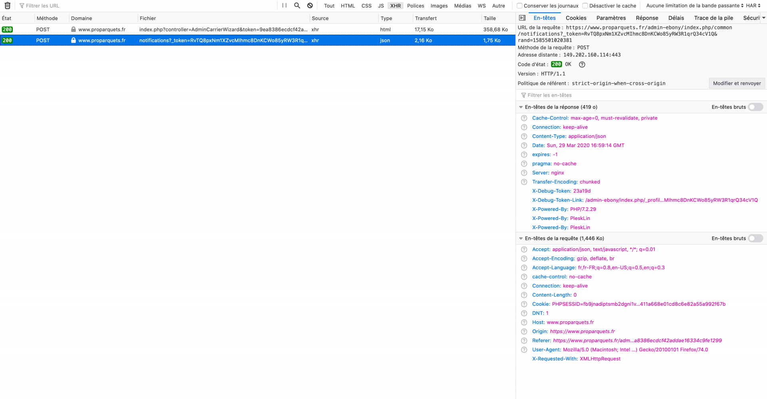
Task: Open the network search magnifier icon
Action: pos(297,6)
